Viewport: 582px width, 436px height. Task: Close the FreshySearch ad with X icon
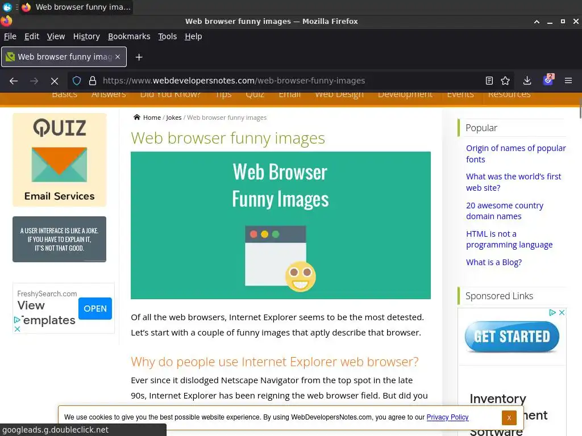click(x=17, y=329)
